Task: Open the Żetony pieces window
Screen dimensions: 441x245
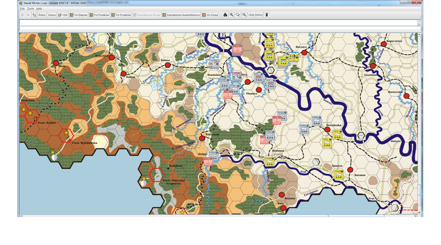Action: (x=52, y=15)
